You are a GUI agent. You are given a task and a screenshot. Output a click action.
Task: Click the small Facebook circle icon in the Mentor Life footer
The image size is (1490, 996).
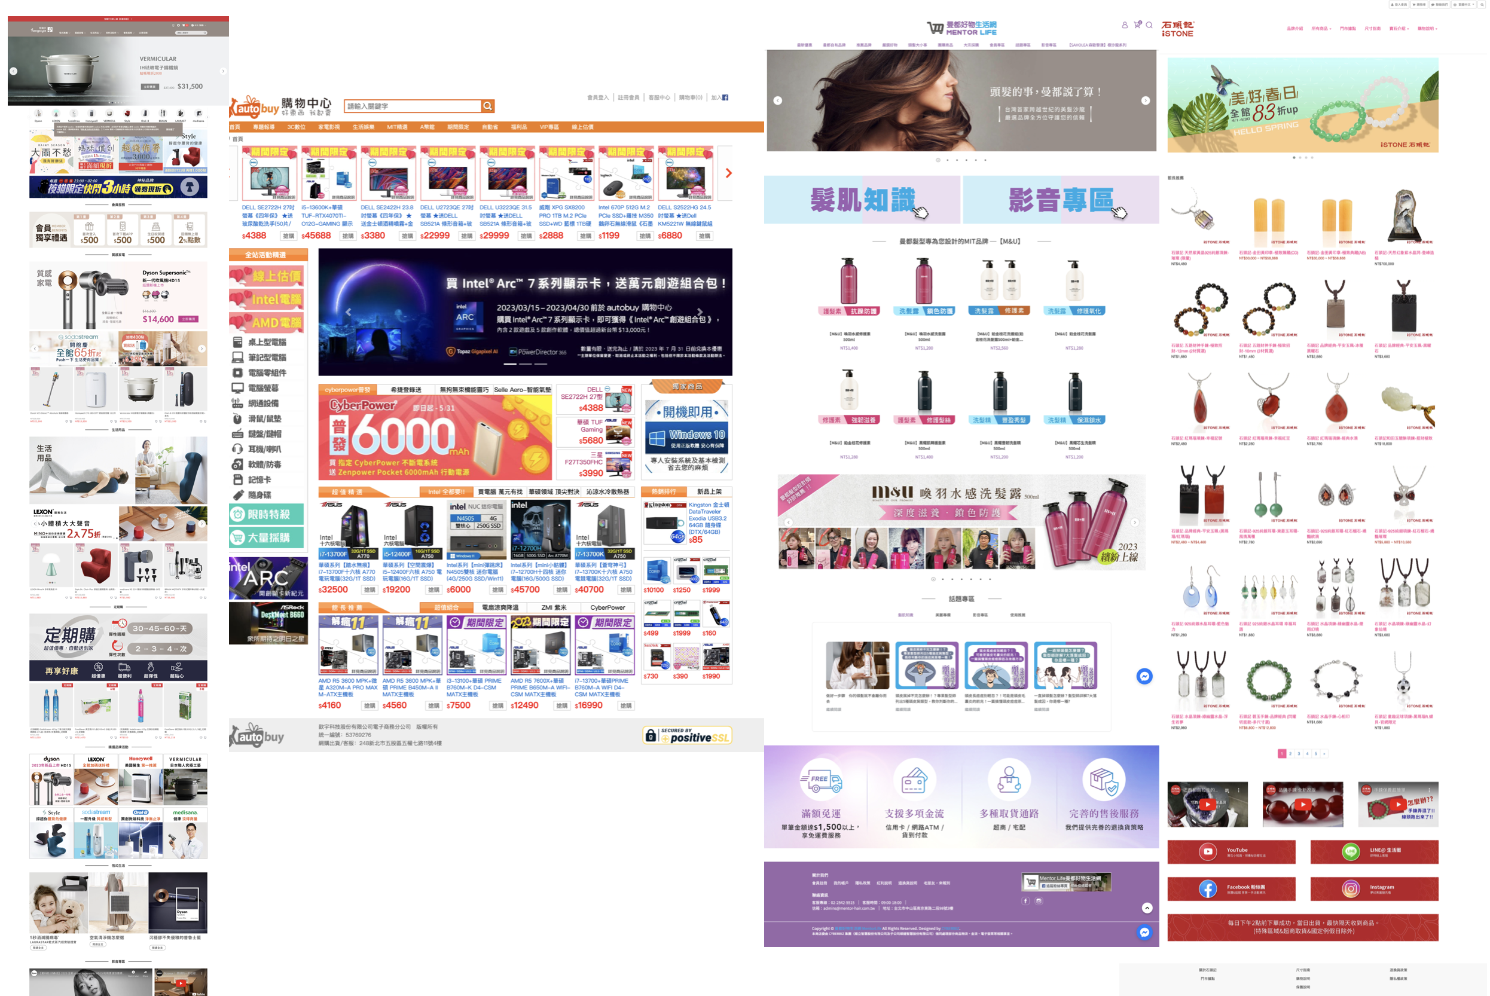point(1027,902)
